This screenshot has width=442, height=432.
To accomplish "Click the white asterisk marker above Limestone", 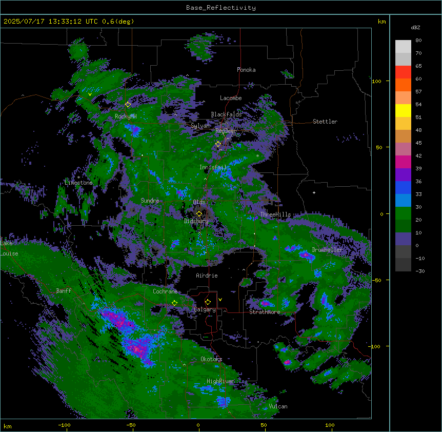I will click(x=78, y=178).
